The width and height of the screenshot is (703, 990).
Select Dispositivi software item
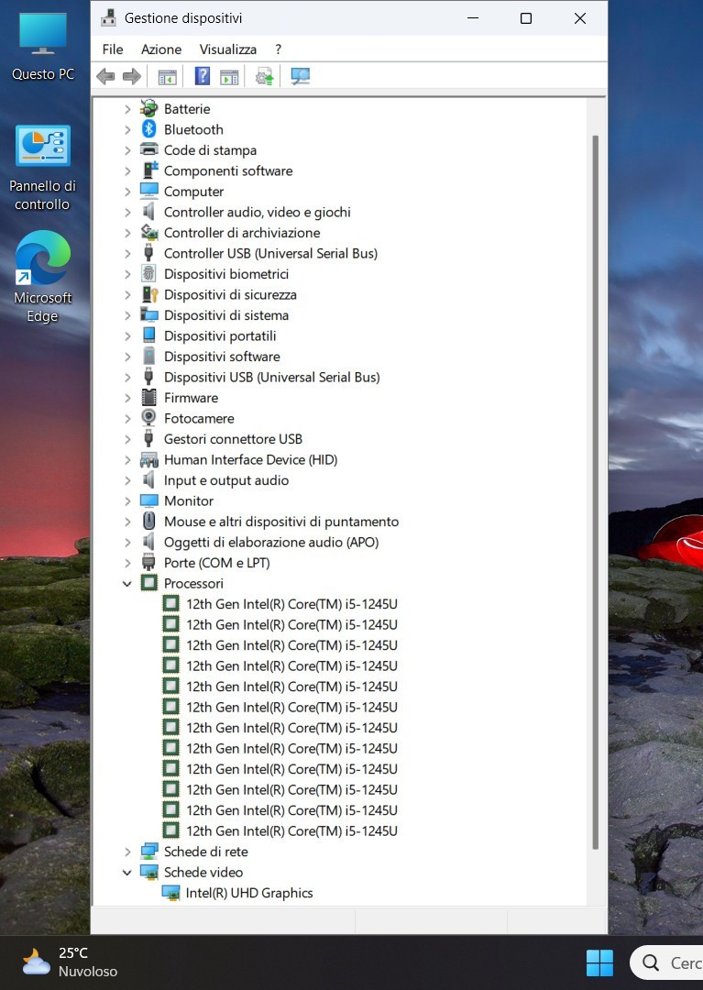coord(222,356)
